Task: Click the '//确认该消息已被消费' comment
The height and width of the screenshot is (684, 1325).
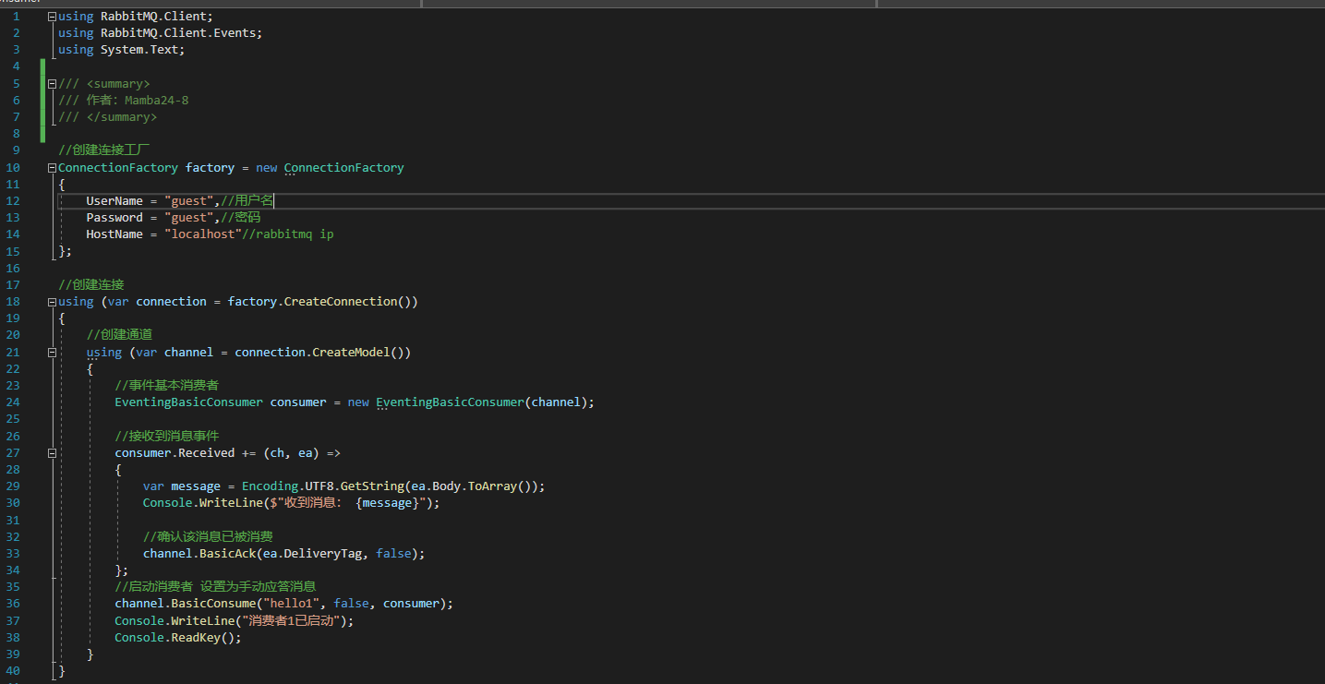Action: tap(208, 536)
